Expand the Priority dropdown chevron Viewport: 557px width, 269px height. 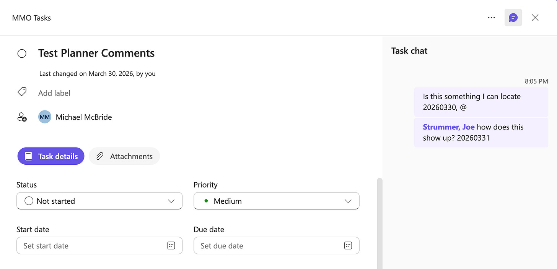pos(348,201)
